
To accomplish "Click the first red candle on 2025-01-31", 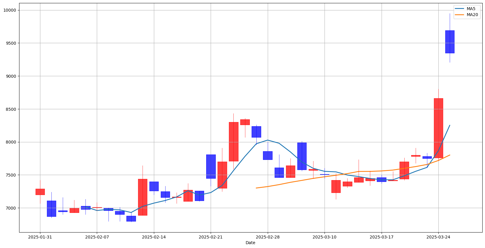I will click(40, 192).
